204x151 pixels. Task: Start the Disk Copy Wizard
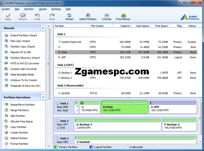point(20,41)
